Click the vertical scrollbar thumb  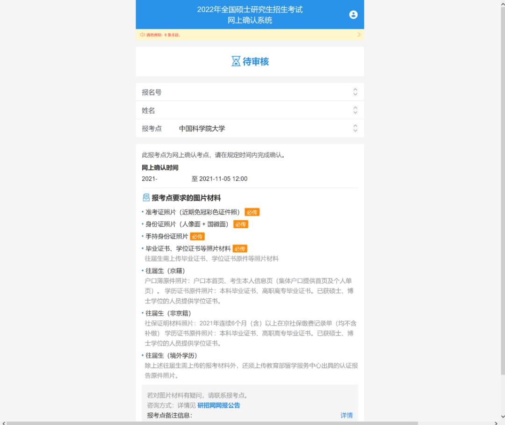tap(503, 190)
